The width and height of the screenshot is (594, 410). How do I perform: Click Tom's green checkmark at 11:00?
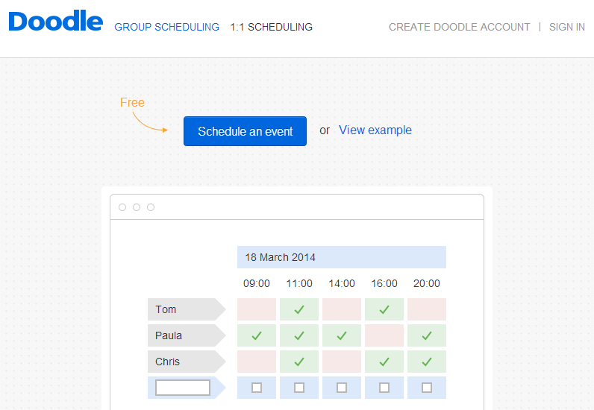299,309
